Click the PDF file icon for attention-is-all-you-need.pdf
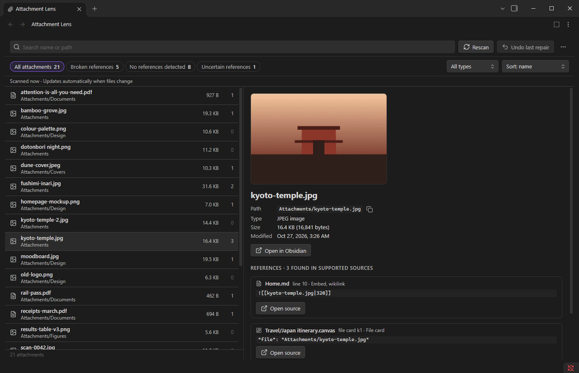This screenshot has width=579, height=373. [x=13, y=96]
